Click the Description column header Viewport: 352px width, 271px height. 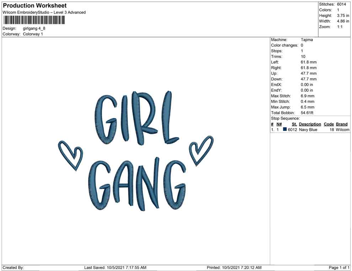pyautogui.click(x=310, y=124)
